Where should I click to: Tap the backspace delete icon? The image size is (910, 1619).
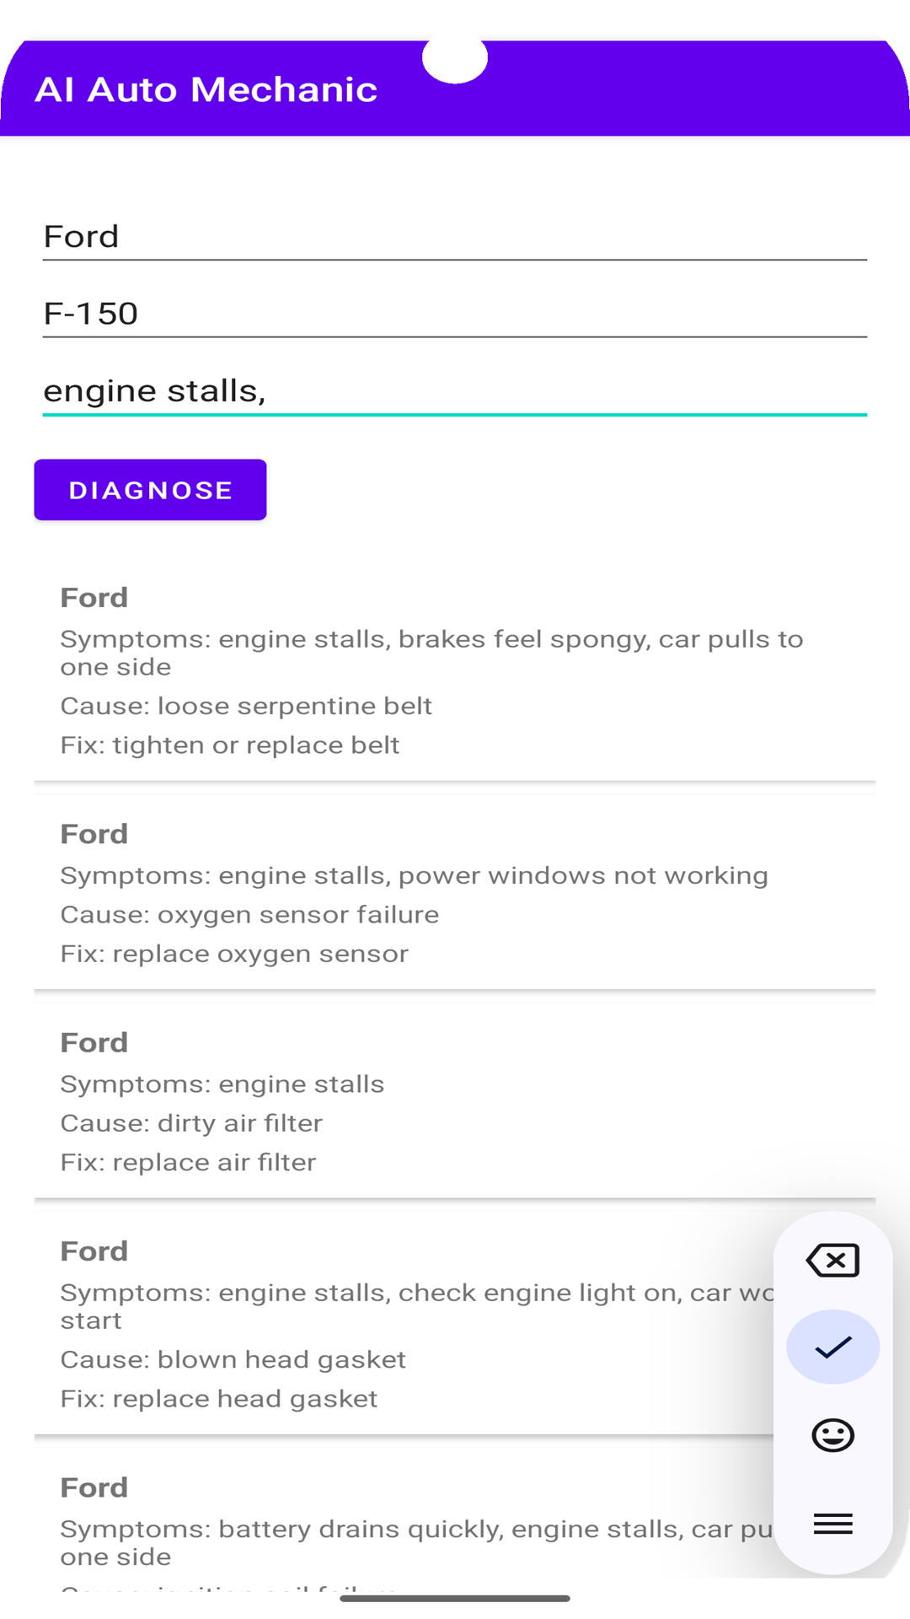tap(832, 1261)
